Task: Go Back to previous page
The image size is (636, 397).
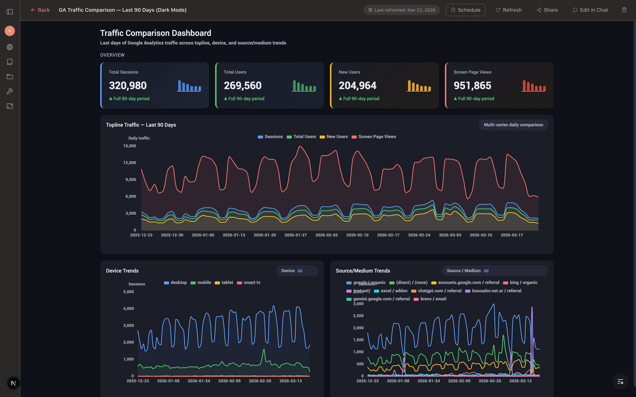Action: click(40, 10)
